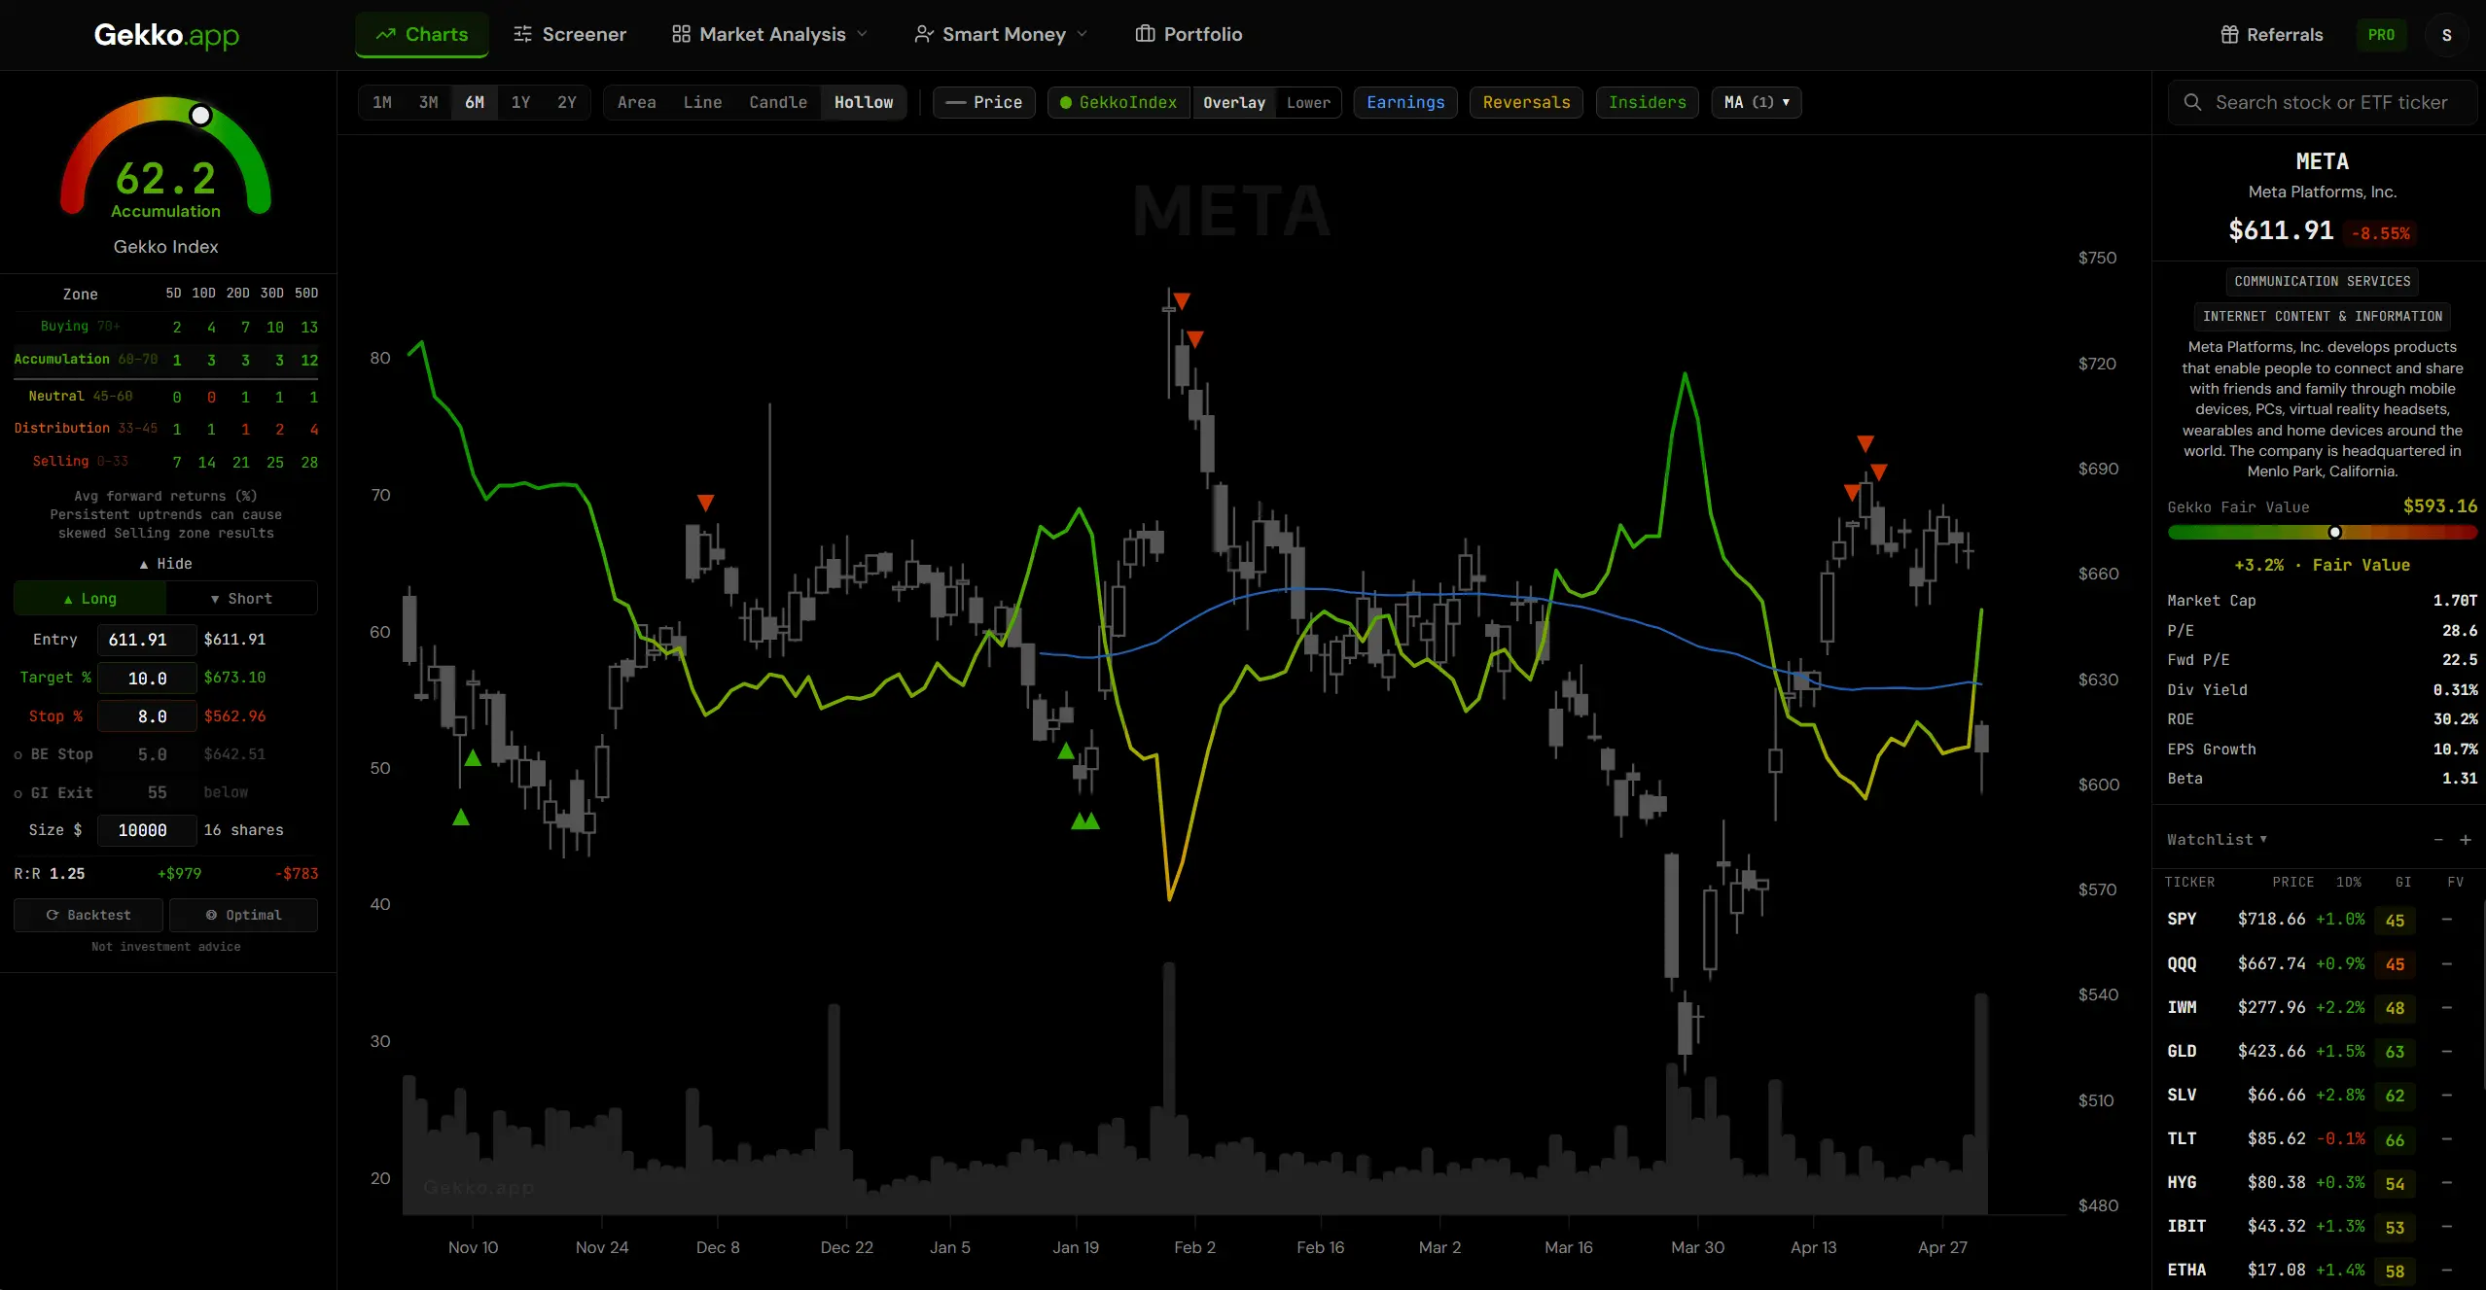Open the Screener tab

(570, 34)
